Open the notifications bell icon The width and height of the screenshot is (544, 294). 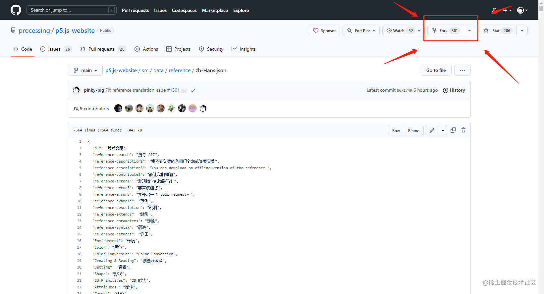tap(494, 10)
